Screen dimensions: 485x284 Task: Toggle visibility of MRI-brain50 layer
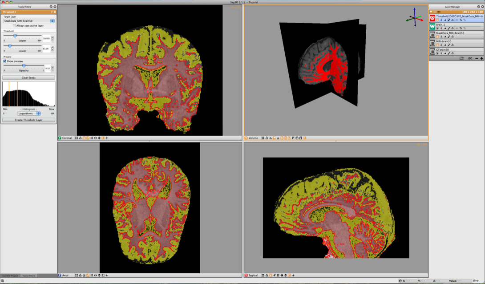click(437, 45)
